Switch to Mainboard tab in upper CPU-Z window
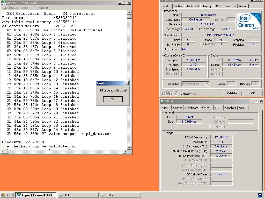This screenshot has height=199, width=265. click(x=192, y=6)
